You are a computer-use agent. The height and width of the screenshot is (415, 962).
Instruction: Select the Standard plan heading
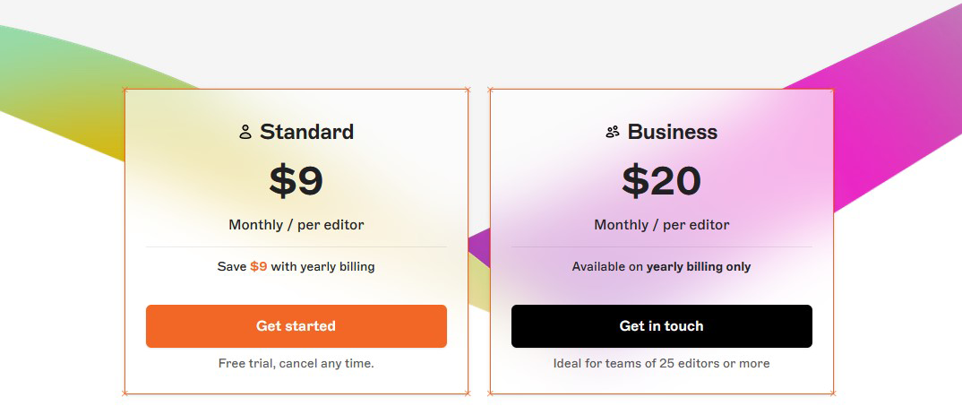point(306,132)
